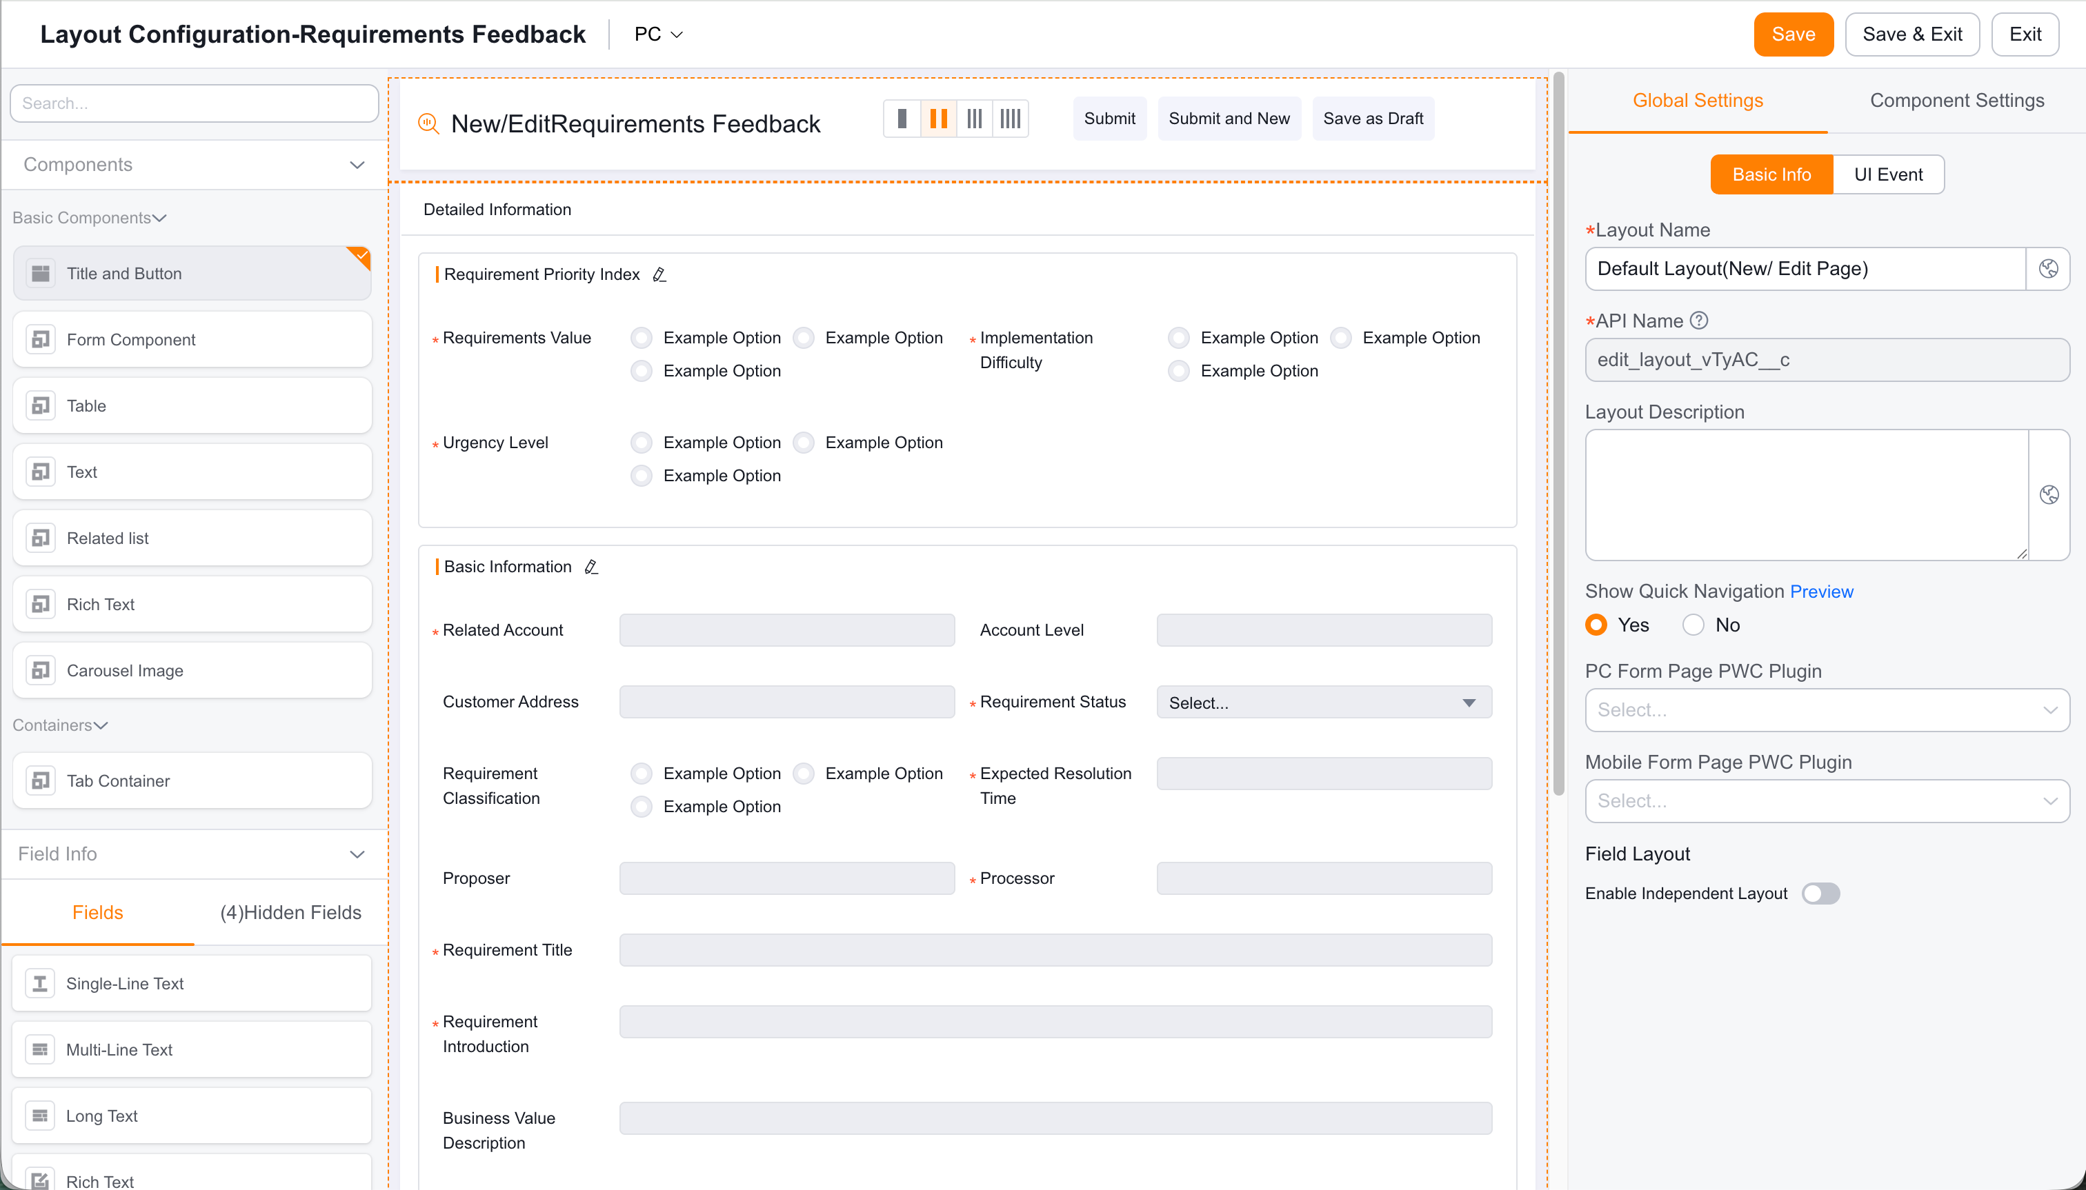Switch to the Component Settings tab

tap(1957, 101)
